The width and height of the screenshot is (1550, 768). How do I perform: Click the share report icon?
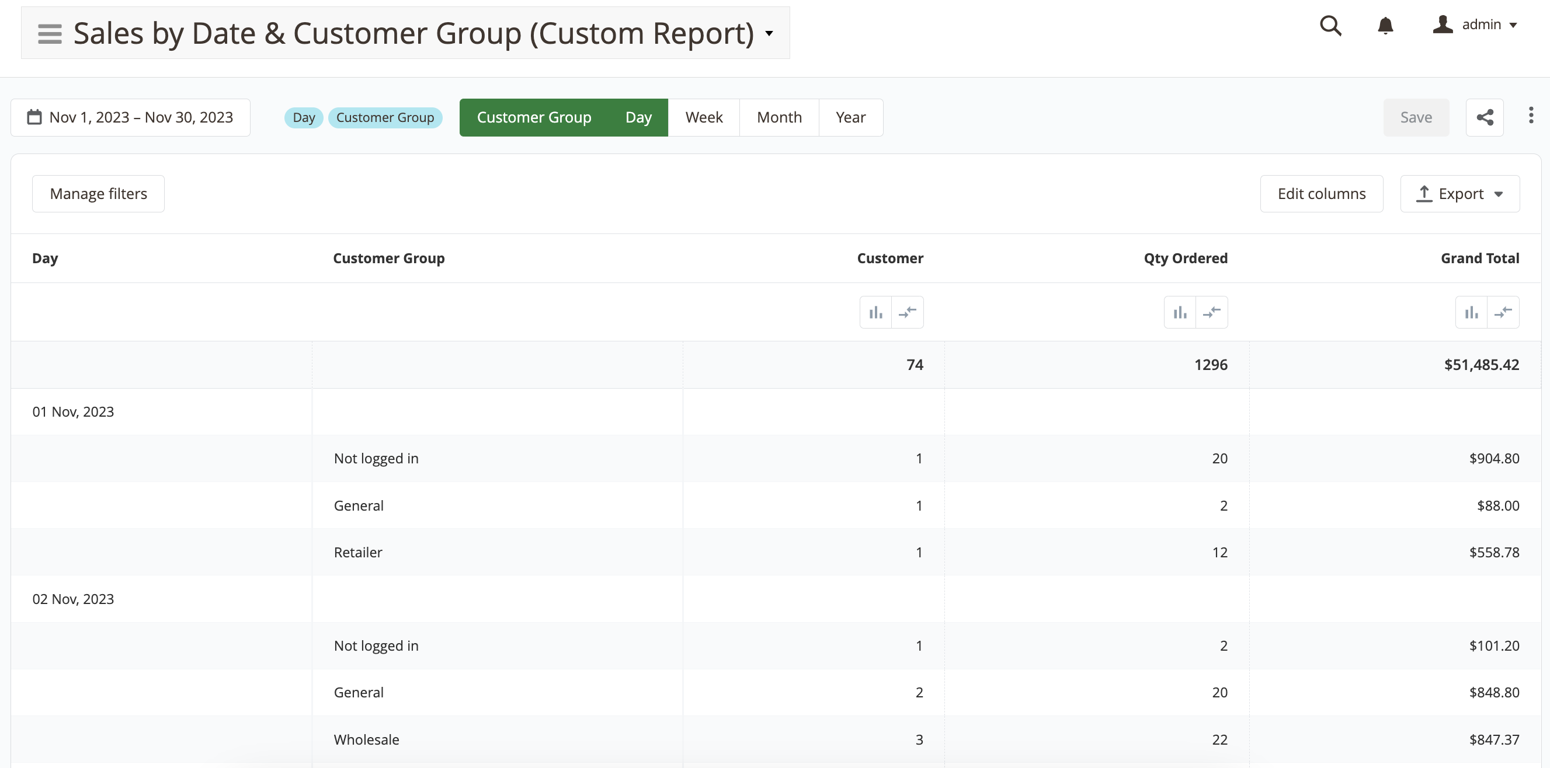(1485, 117)
